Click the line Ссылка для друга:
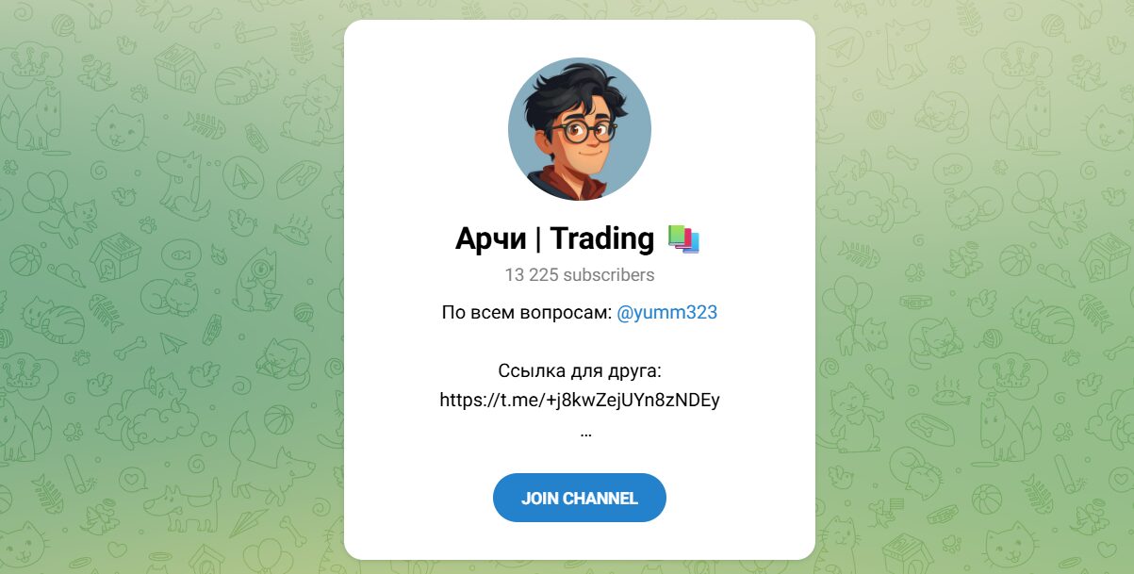The width and height of the screenshot is (1134, 574). [579, 371]
